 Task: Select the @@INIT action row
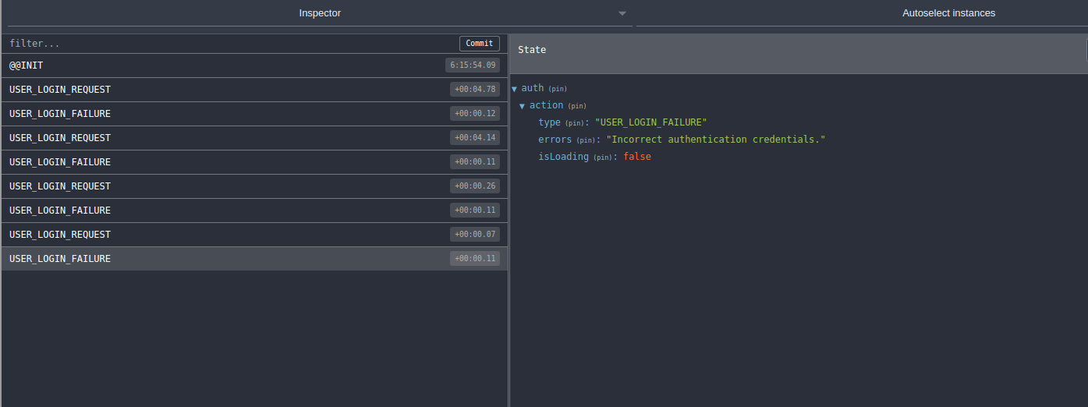coord(254,65)
